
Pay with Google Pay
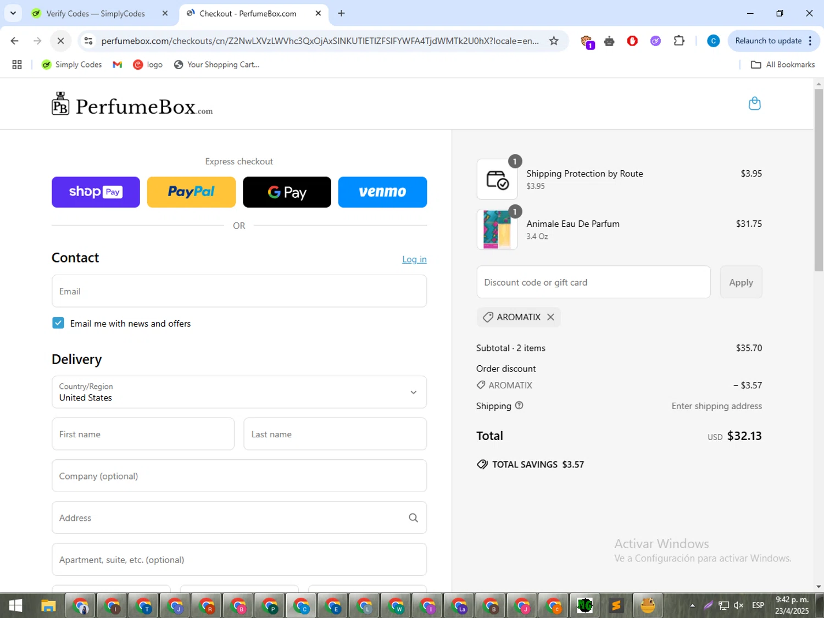287,192
